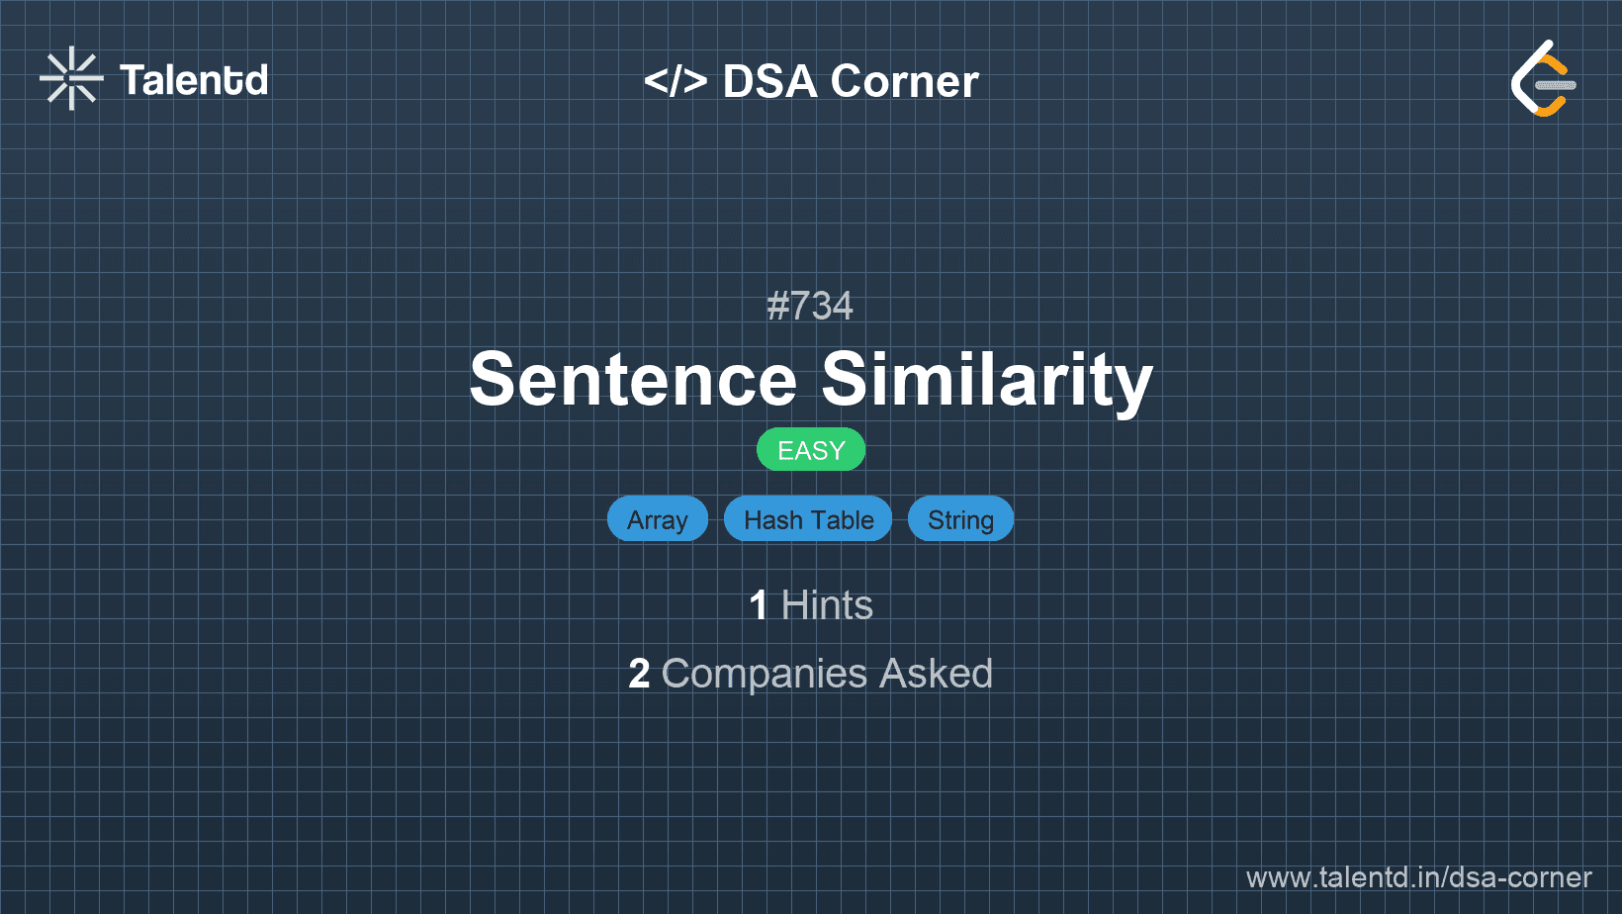Click the green EASY difficulty badge
Screen dimensions: 1622x914
[811, 450]
